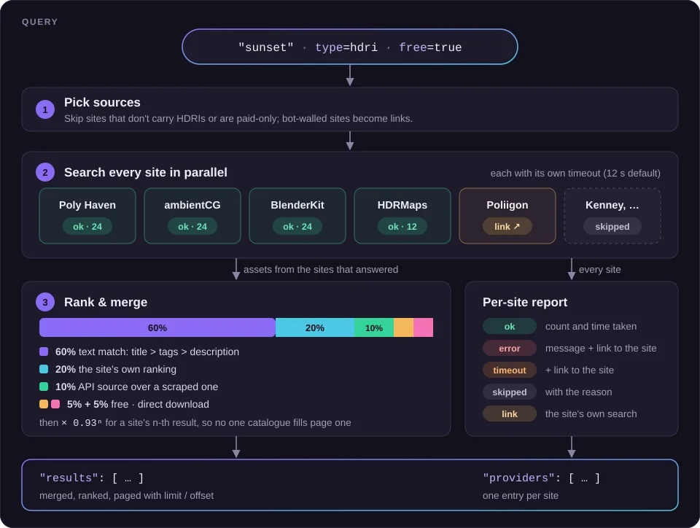The height and width of the screenshot is (528, 700).
Task: Click ambientCG's "ok · 24" badge
Action: pos(192,226)
